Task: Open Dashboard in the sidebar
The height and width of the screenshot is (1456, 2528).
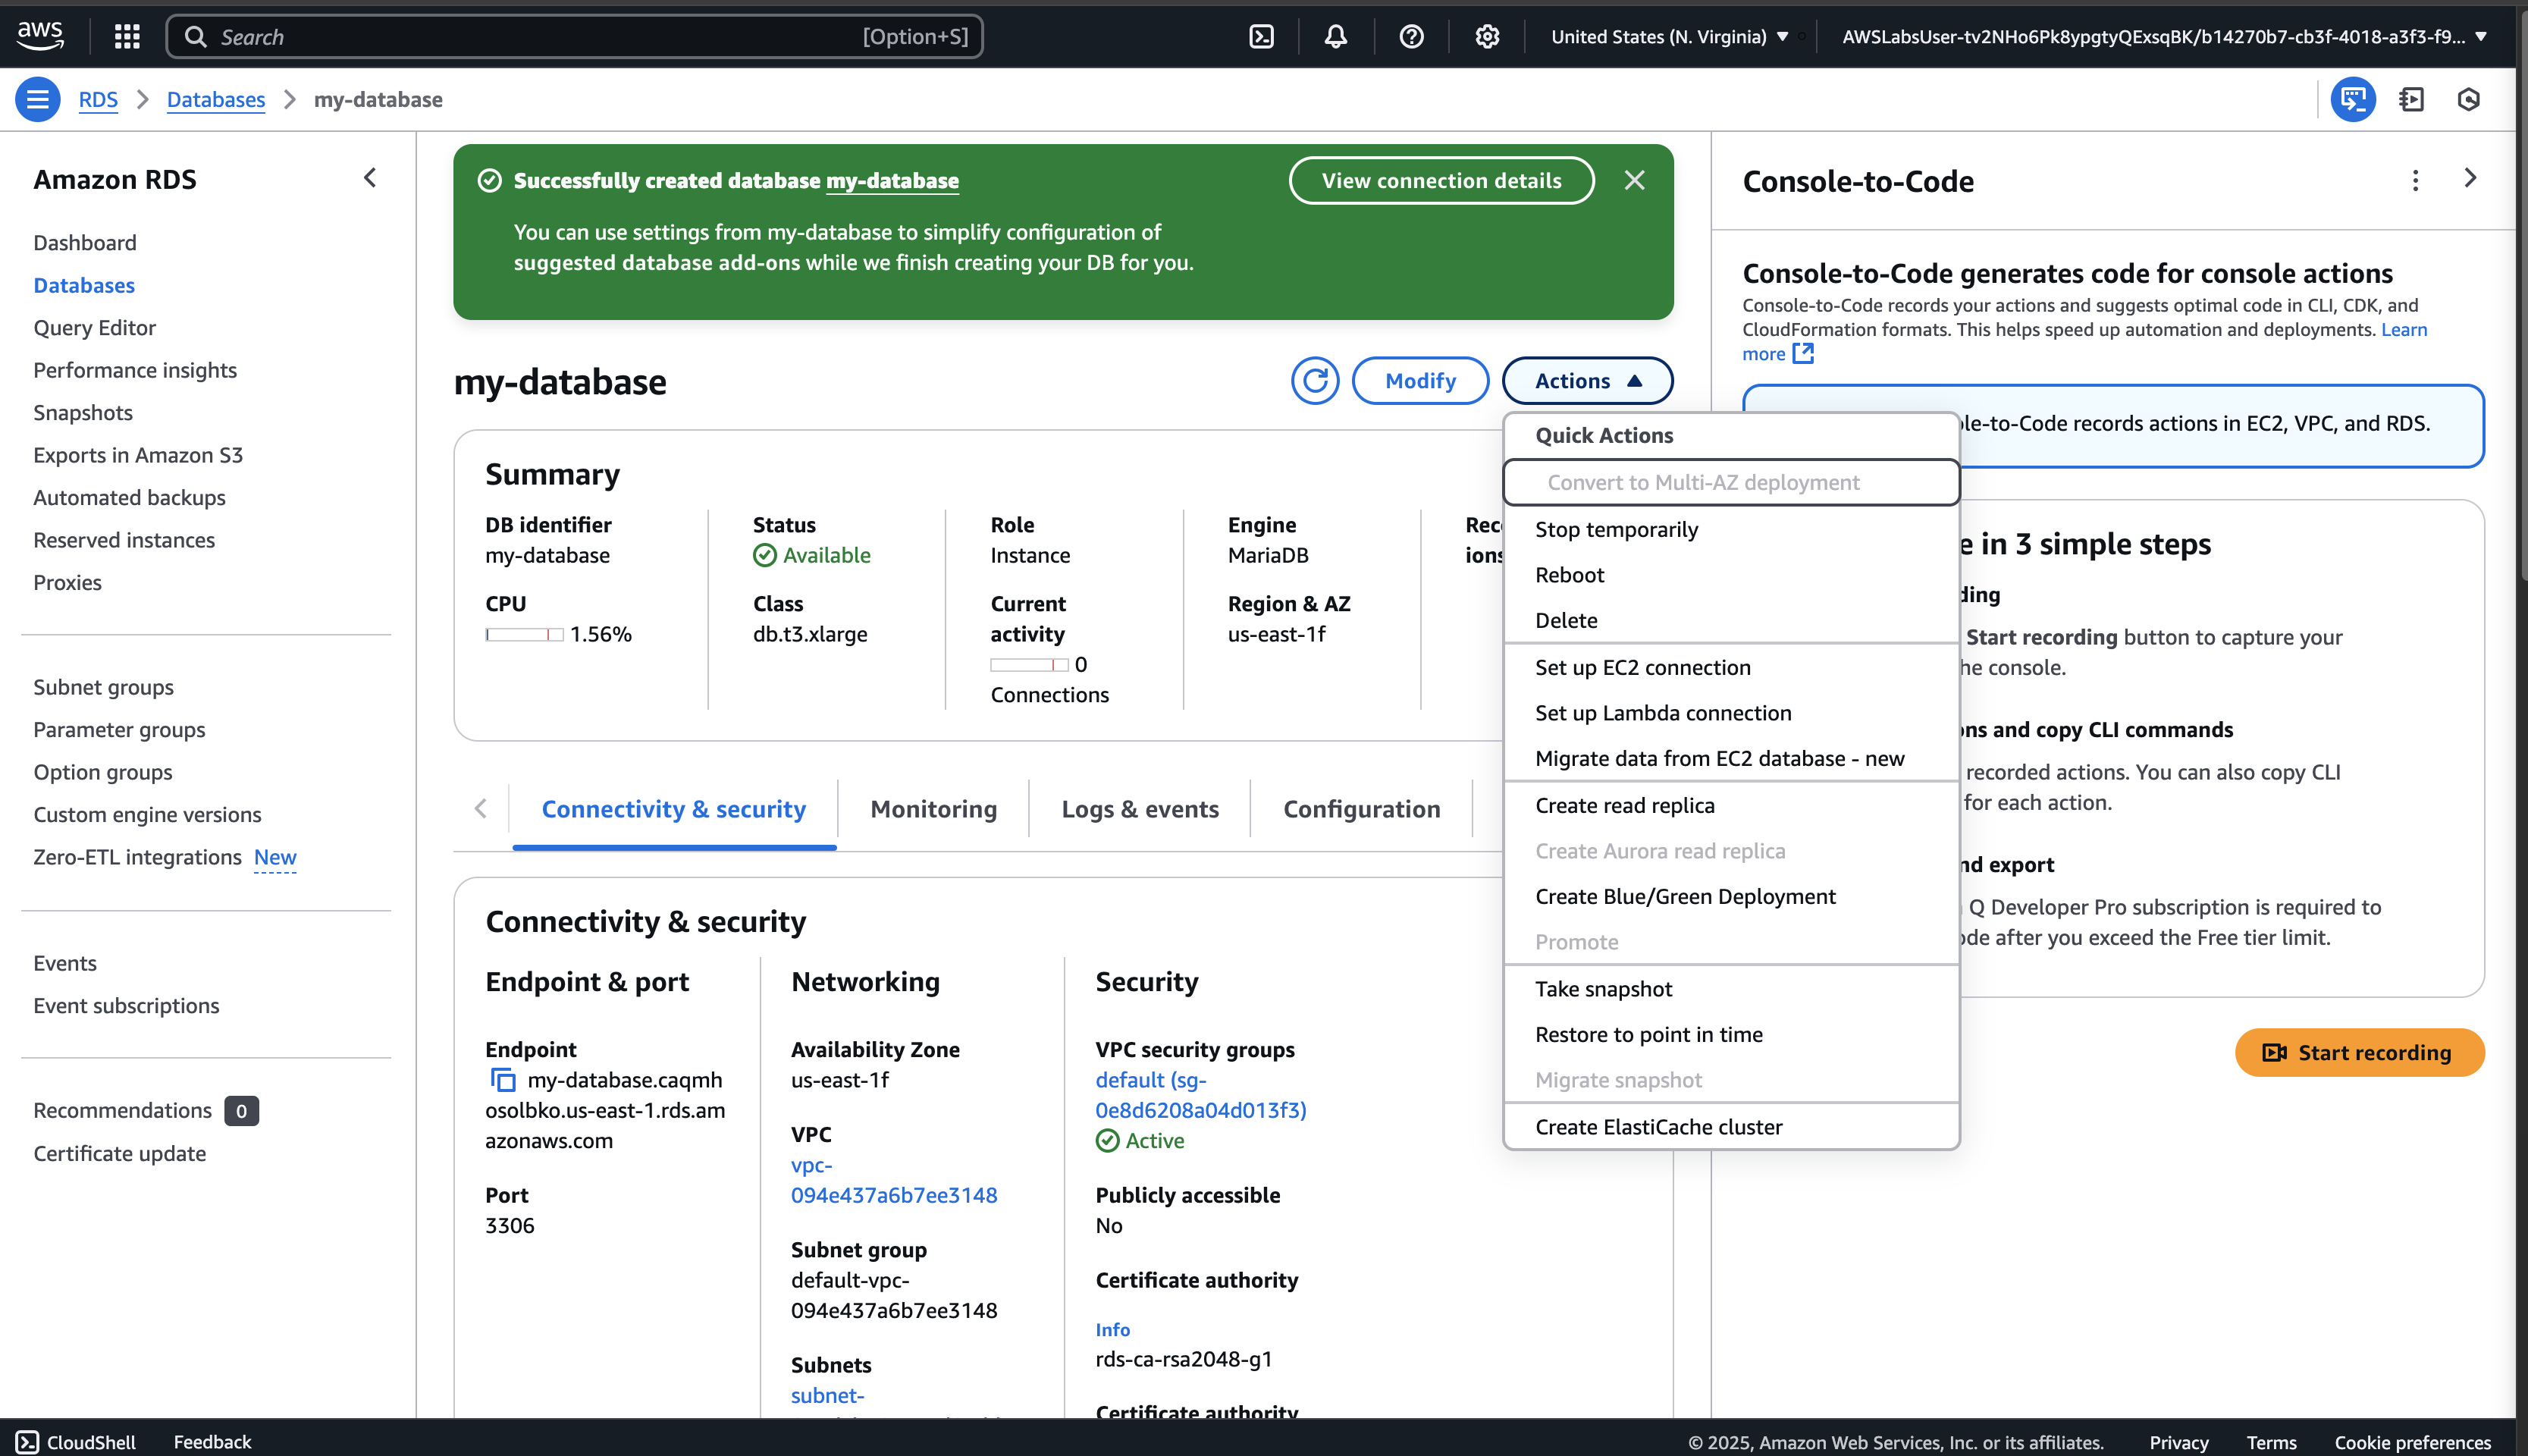Action: pyautogui.click(x=85, y=243)
